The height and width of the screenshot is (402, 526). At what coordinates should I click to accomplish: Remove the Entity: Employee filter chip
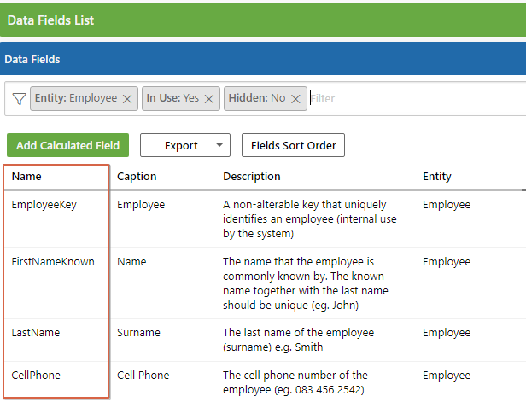[127, 99]
